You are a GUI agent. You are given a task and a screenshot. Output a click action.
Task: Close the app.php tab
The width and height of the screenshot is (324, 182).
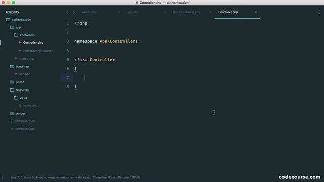[165, 12]
